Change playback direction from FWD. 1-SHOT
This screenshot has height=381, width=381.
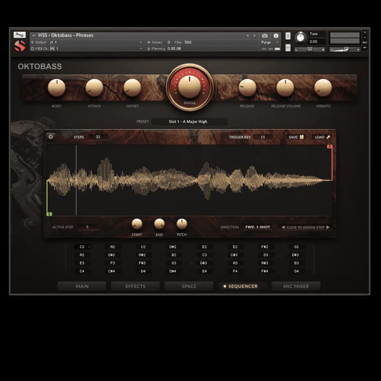click(x=258, y=227)
